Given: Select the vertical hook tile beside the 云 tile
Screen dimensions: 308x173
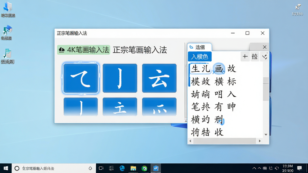Looking at the screenshot, I should click(120, 78).
